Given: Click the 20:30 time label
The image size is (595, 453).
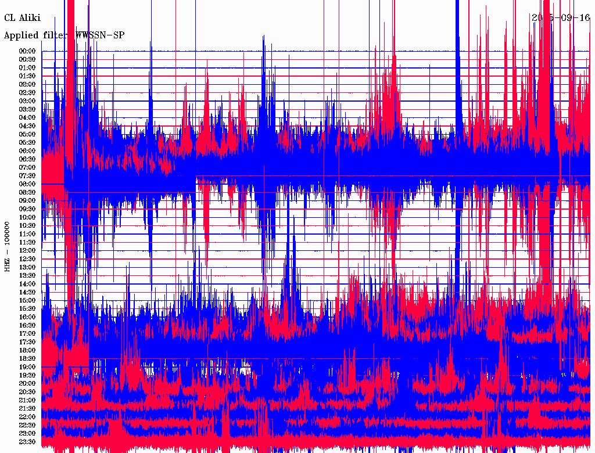Looking at the screenshot, I should [x=27, y=392].
